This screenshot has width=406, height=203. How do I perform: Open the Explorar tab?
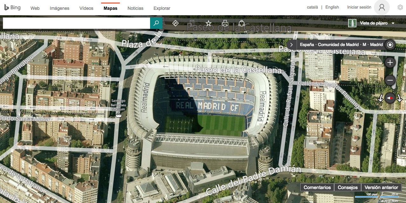[162, 8]
